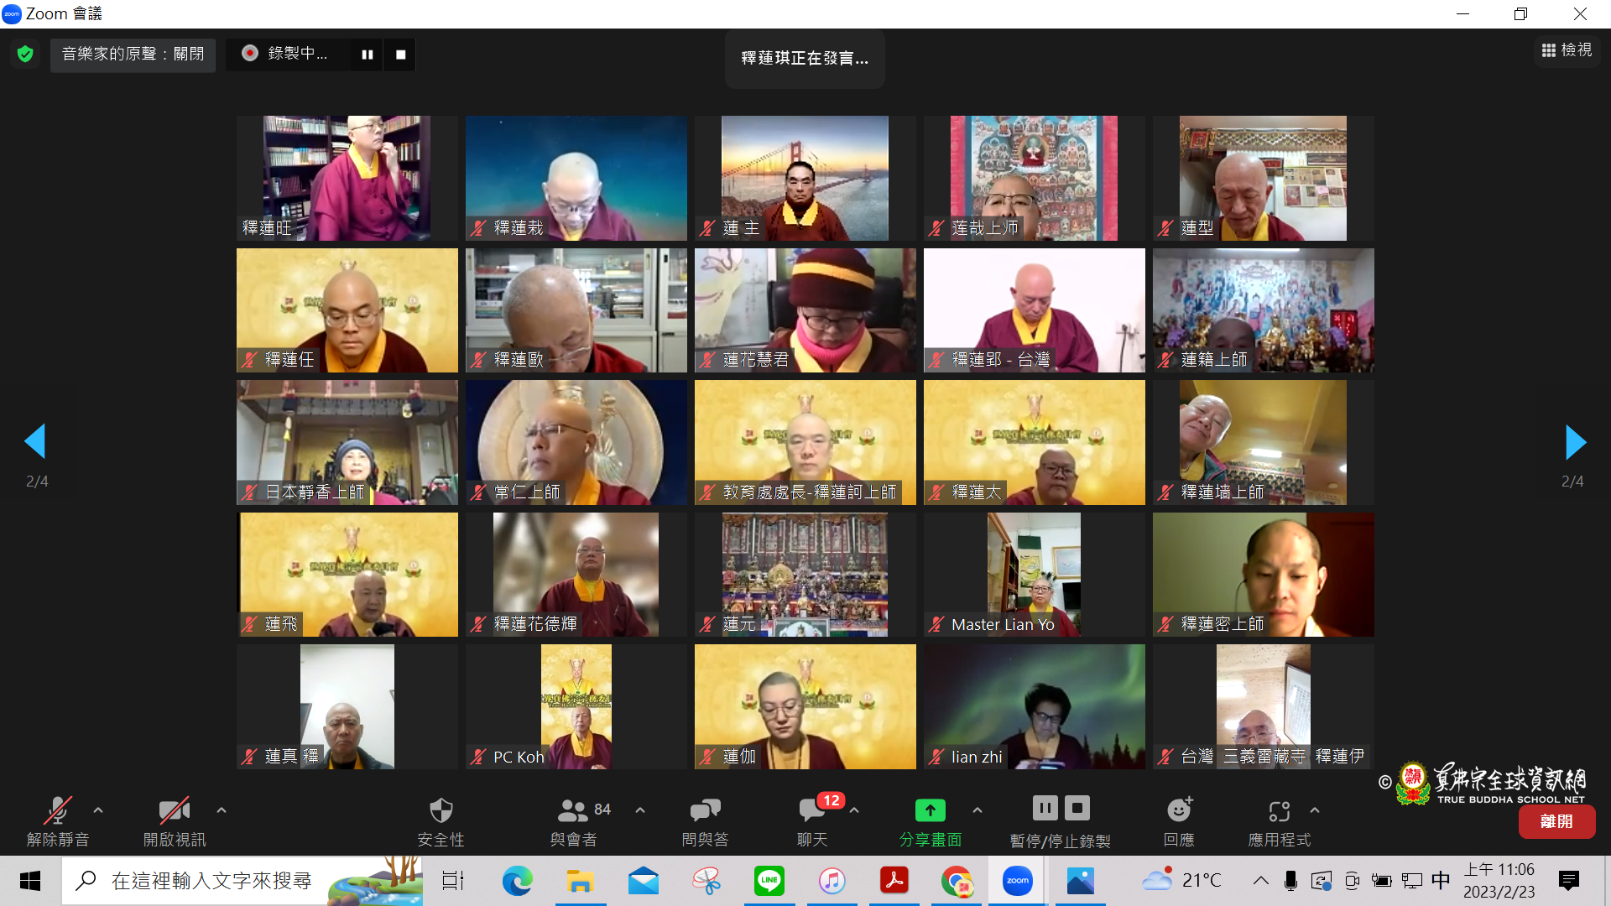
Task: Expand video options arrow beside camera
Action: point(222,810)
